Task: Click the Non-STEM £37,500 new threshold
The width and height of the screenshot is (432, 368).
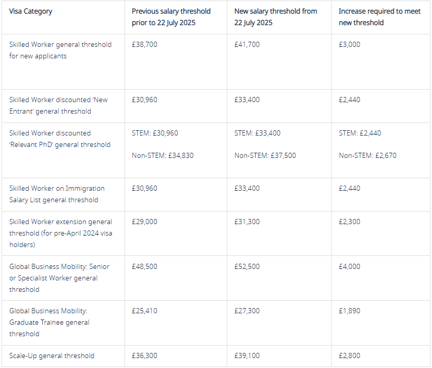Action: tap(265, 155)
